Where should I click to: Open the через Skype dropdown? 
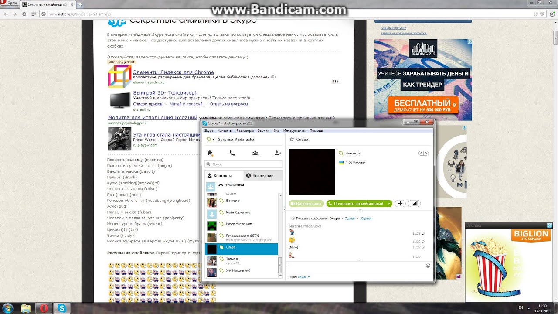tap(299, 276)
